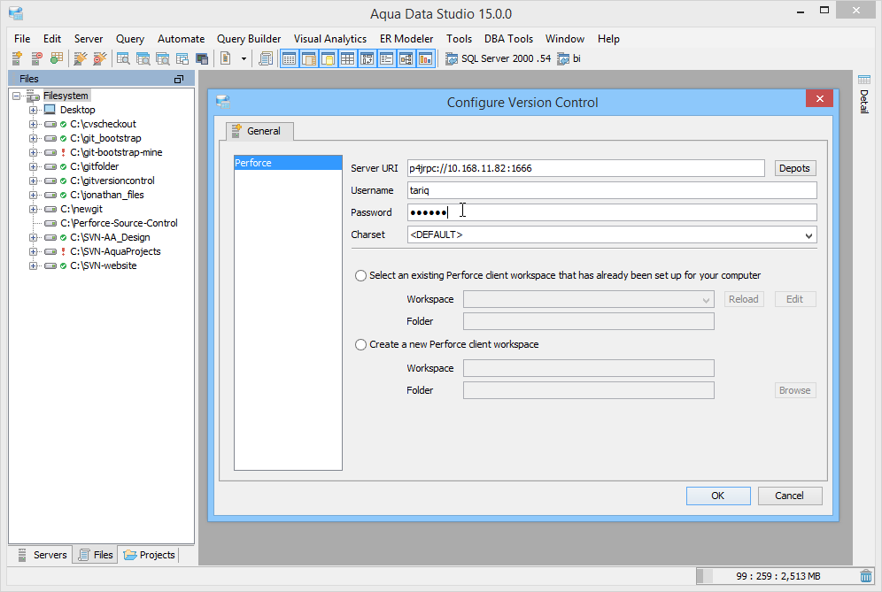This screenshot has height=592, width=882.
Task: Click the Edit button beside Reload
Action: pyautogui.click(x=794, y=299)
